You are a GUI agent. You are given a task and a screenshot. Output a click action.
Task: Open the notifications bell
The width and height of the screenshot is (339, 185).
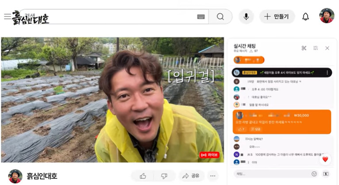pyautogui.click(x=305, y=16)
